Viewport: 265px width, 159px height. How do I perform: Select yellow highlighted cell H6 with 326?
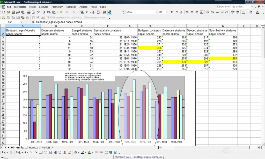[150, 48]
